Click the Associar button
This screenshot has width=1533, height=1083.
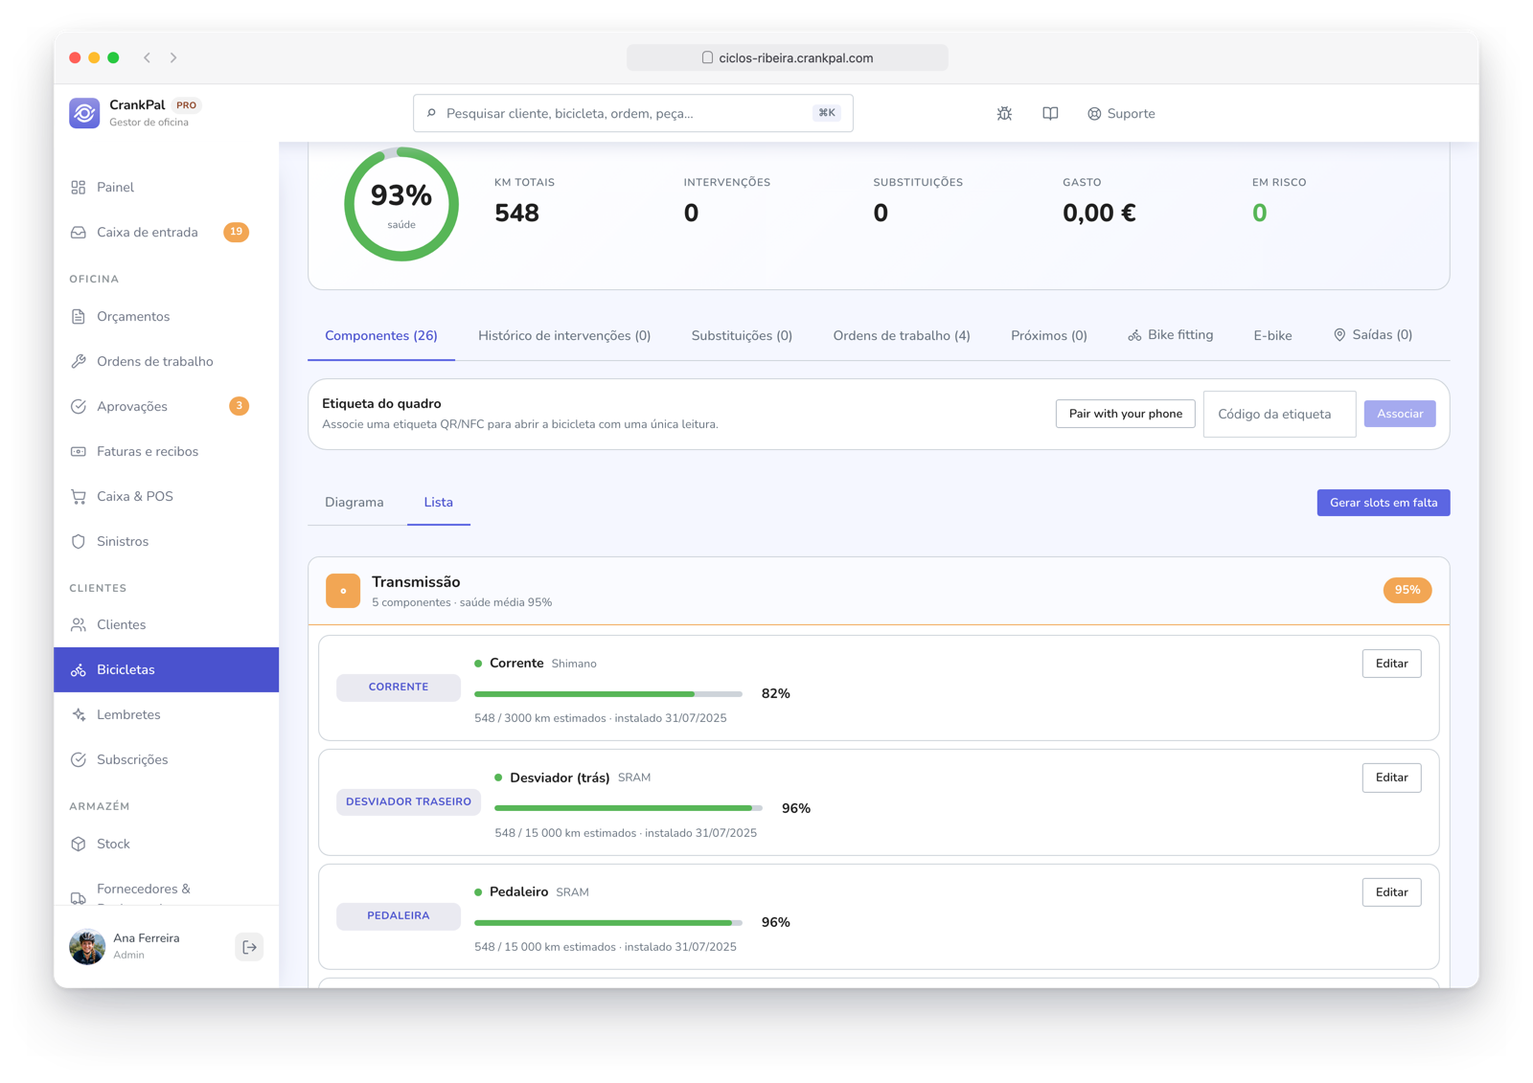point(1400,414)
